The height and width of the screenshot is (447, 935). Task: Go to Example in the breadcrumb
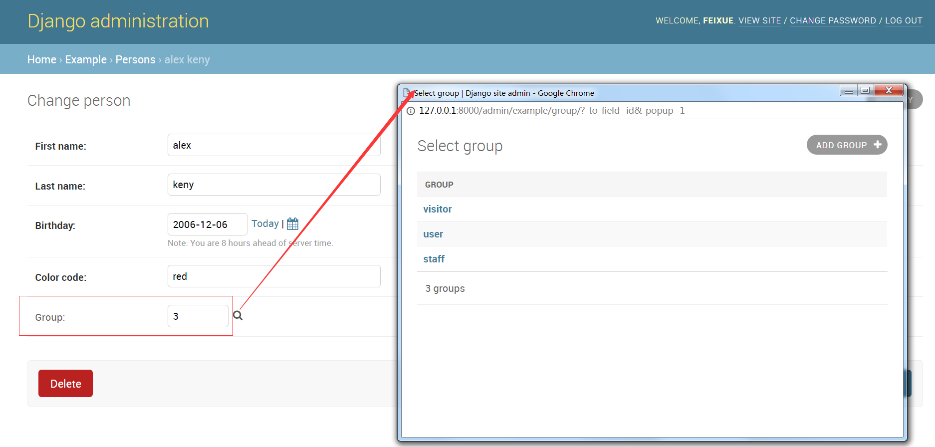(86, 59)
